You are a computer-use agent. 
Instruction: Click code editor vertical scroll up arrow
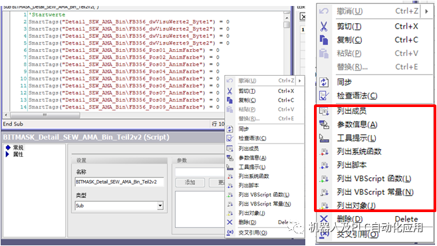pos(287,17)
